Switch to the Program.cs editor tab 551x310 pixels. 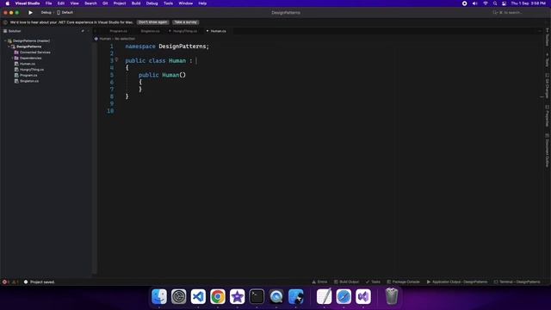[x=118, y=31]
